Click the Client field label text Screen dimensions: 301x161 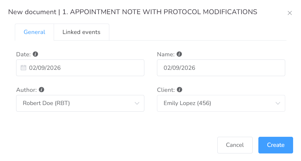point(166,90)
